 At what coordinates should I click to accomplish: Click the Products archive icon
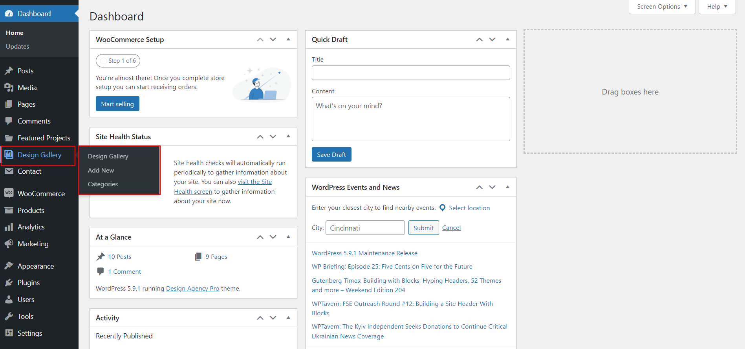(9, 211)
